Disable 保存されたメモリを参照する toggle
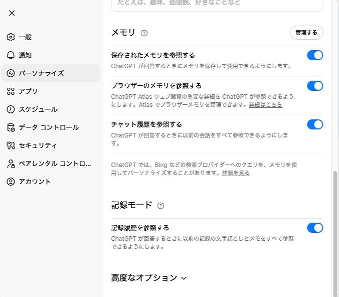The height and width of the screenshot is (297, 339). point(315,55)
